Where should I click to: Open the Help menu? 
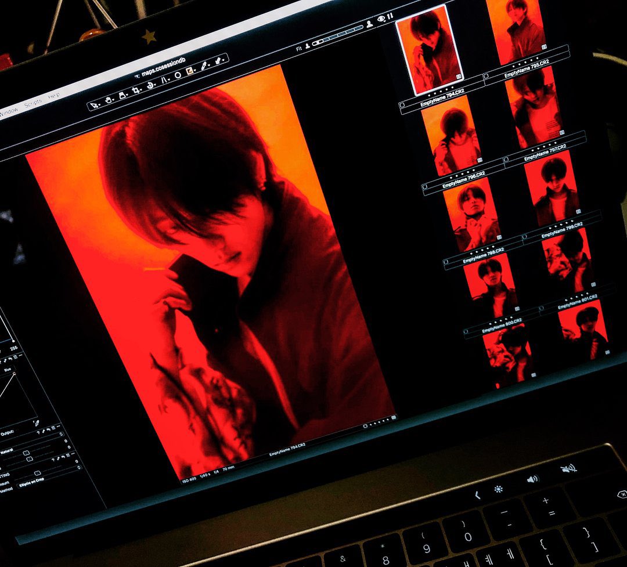pyautogui.click(x=53, y=96)
